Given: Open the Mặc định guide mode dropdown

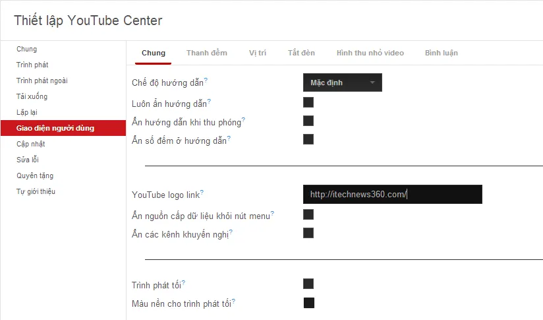Looking at the screenshot, I should tap(343, 82).
